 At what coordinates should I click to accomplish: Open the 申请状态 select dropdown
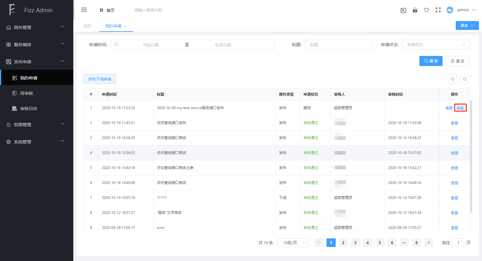(x=436, y=45)
